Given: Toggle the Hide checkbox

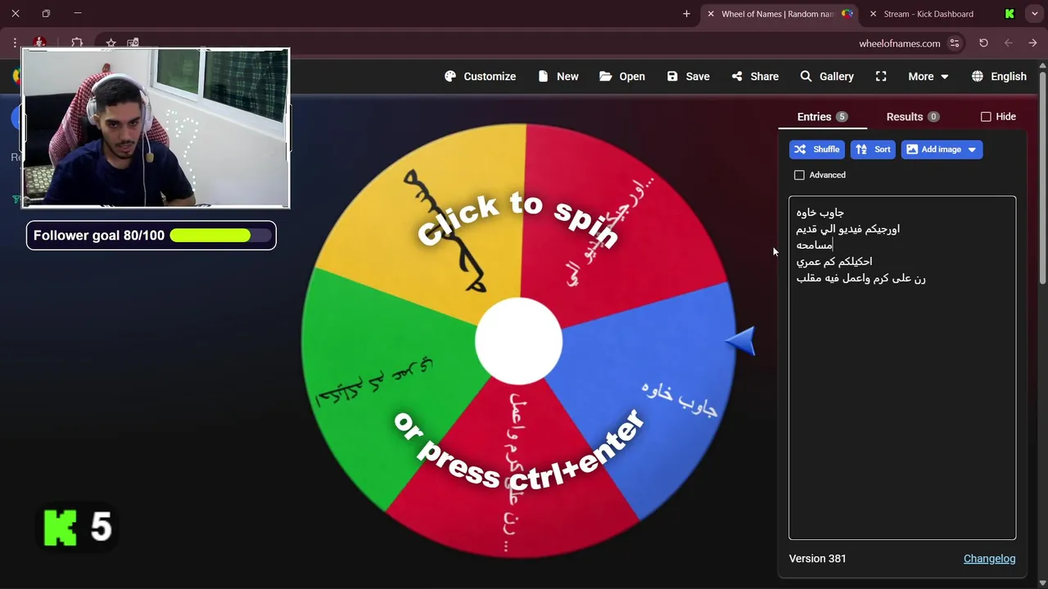Looking at the screenshot, I should tap(986, 117).
